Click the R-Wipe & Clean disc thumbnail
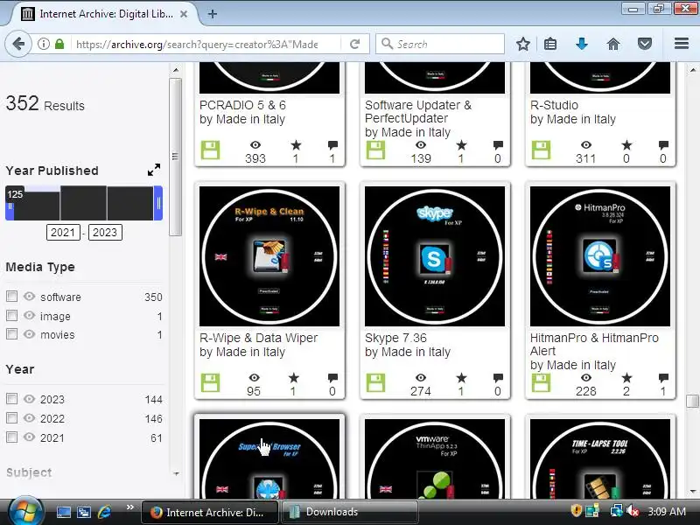Image resolution: width=700 pixels, height=525 pixels. [269, 256]
